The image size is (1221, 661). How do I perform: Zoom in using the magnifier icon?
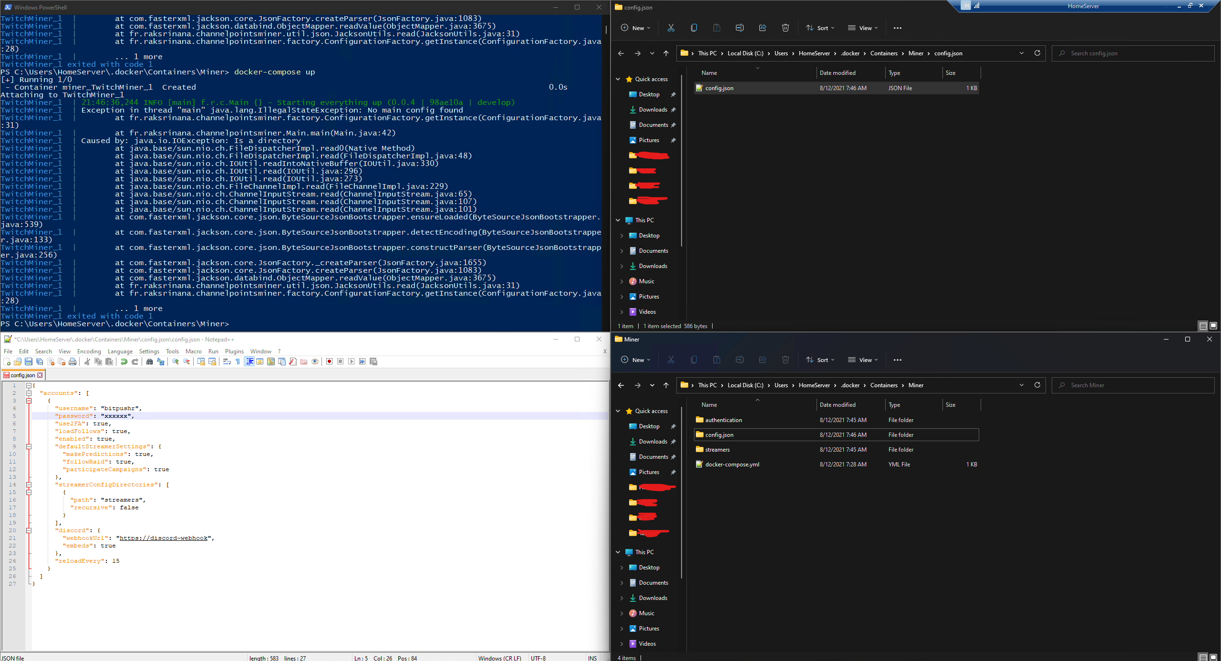pyautogui.click(x=176, y=361)
